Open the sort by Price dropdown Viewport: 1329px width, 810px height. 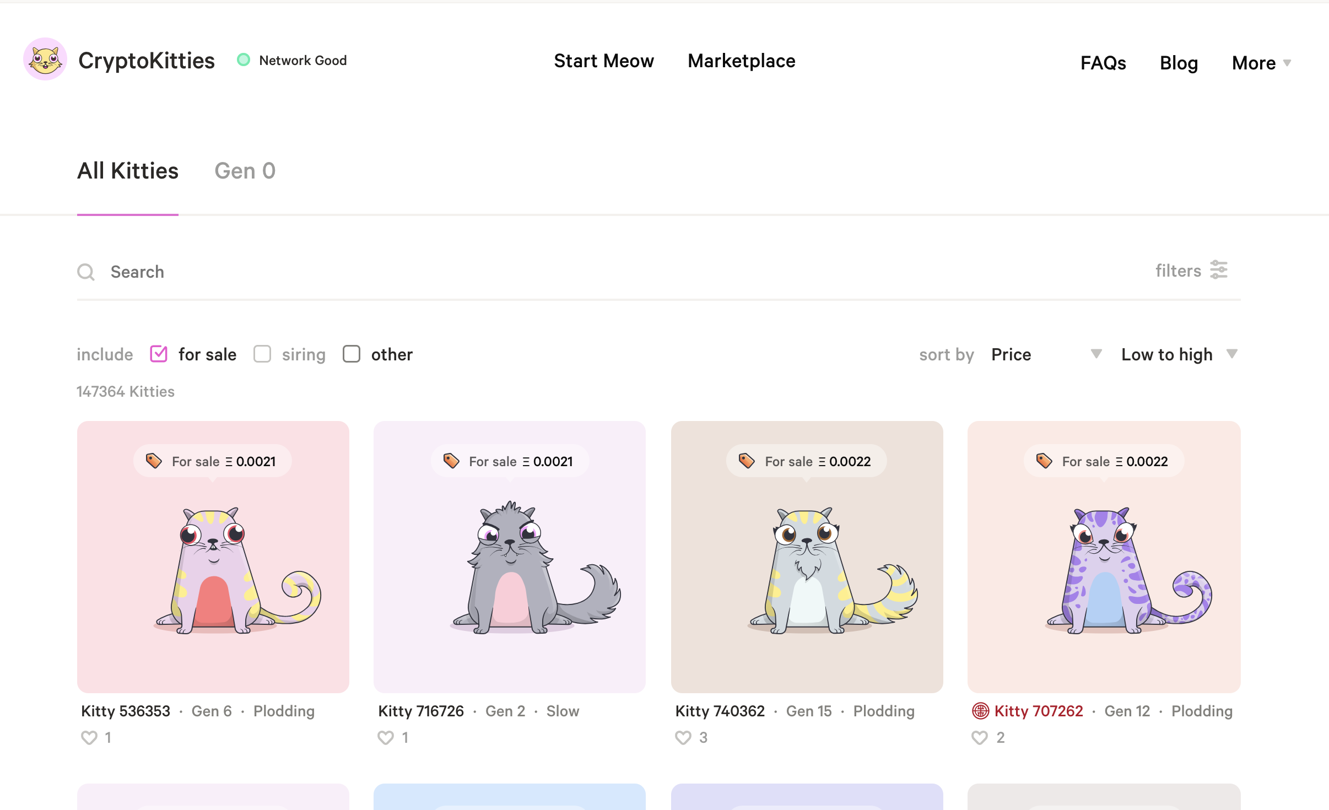coord(1045,354)
